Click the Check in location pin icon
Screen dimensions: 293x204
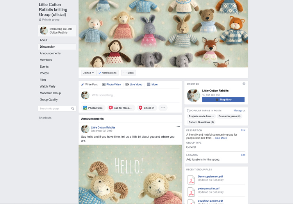(141, 108)
